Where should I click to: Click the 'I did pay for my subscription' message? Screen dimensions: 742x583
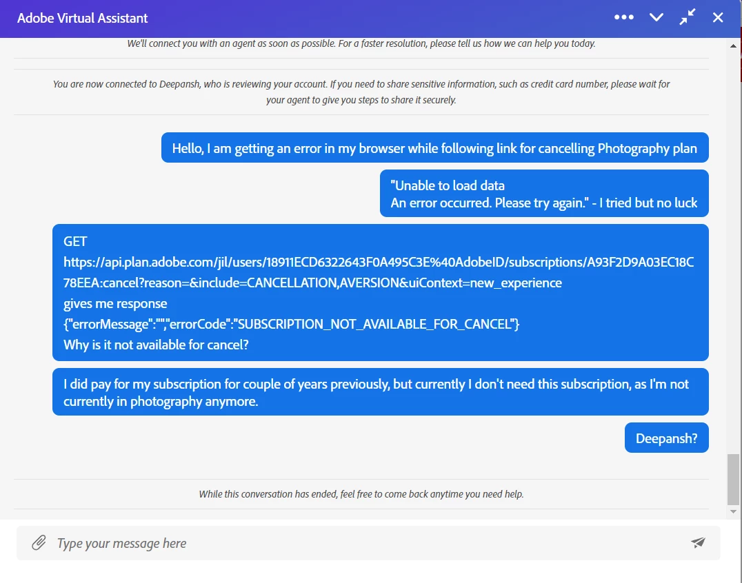point(380,392)
